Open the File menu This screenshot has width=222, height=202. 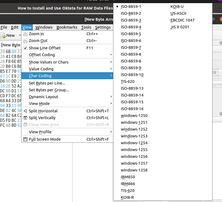coord(4,27)
